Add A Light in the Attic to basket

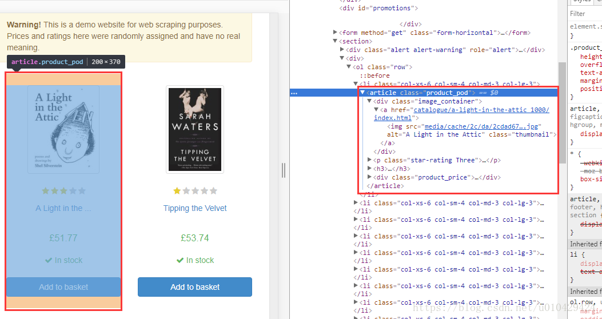(63, 287)
